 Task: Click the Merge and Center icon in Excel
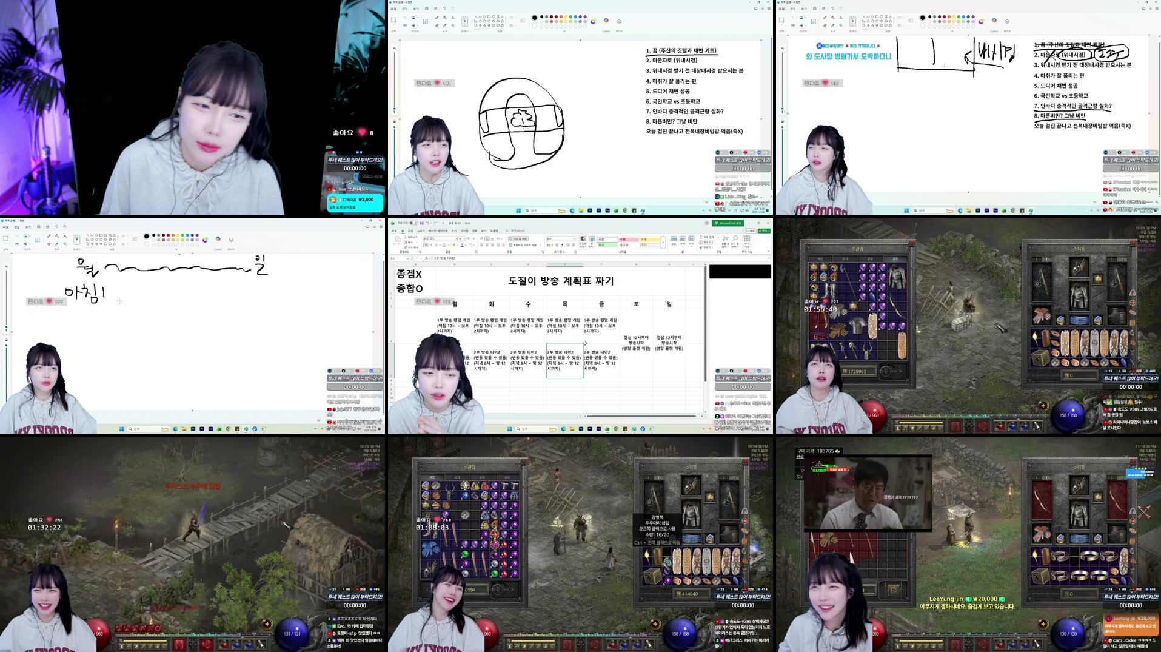(523, 244)
